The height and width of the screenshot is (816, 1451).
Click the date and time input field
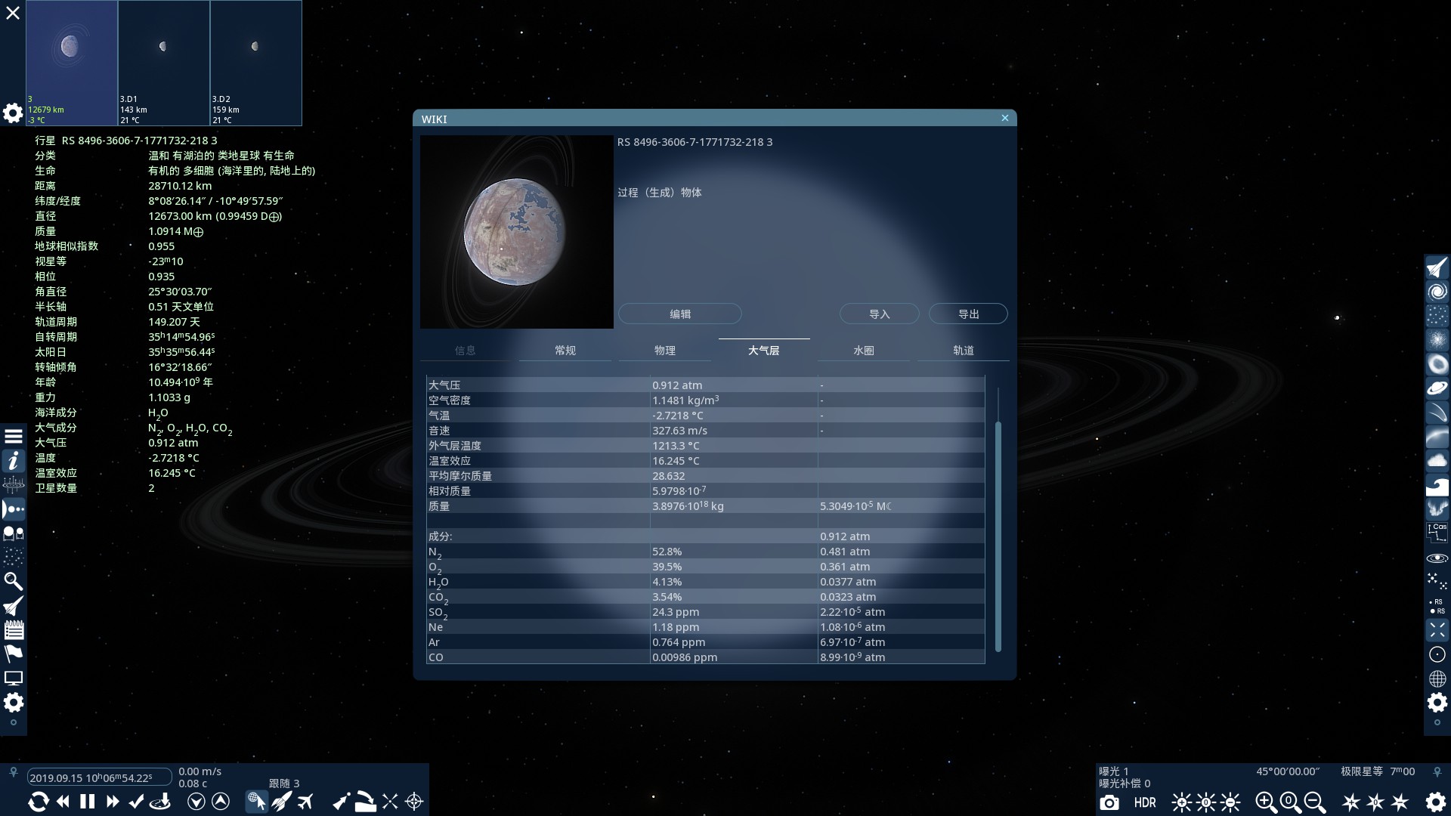(98, 777)
